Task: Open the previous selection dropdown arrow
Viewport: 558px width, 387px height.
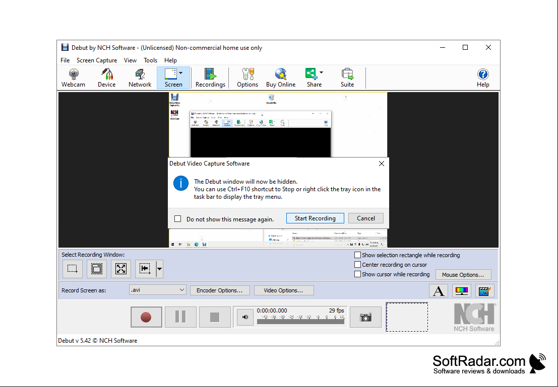Action: pos(159,269)
